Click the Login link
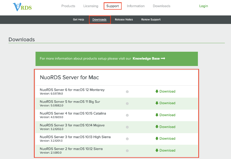This screenshot has height=159, width=231. [x=204, y=6]
